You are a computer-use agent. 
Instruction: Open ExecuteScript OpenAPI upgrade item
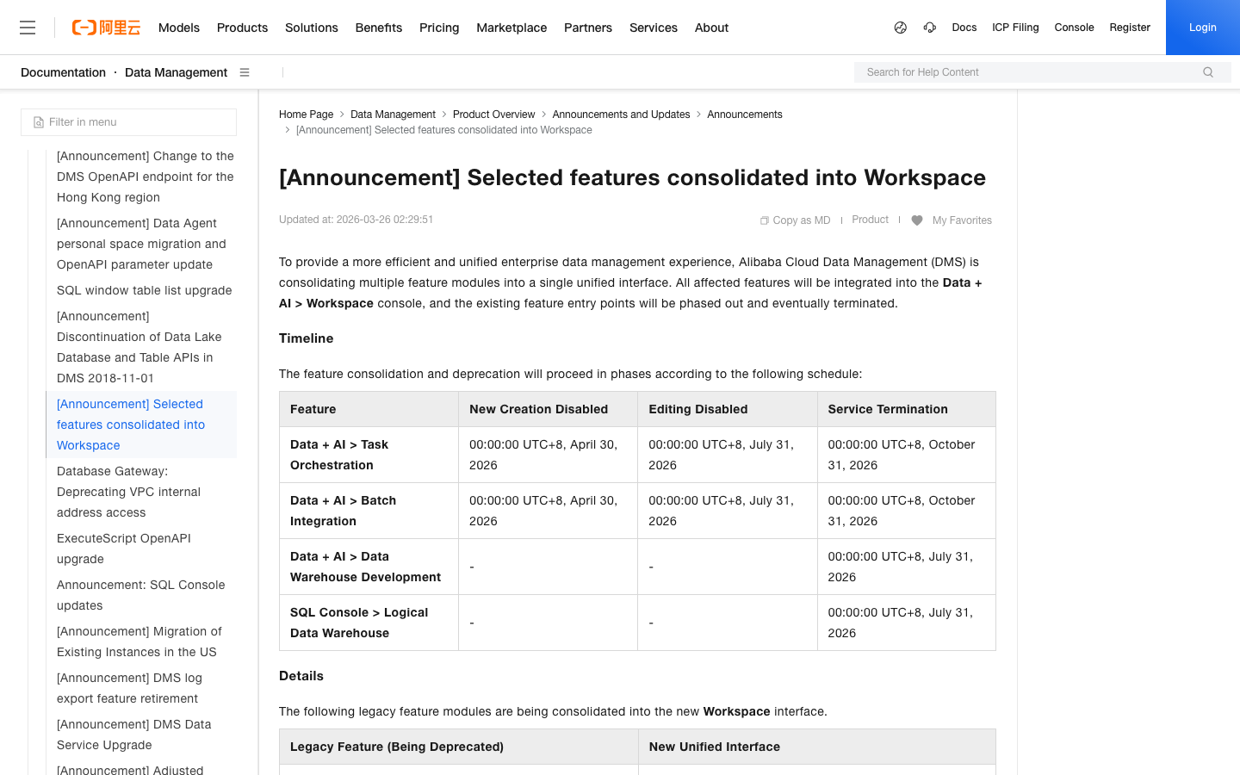coord(123,549)
